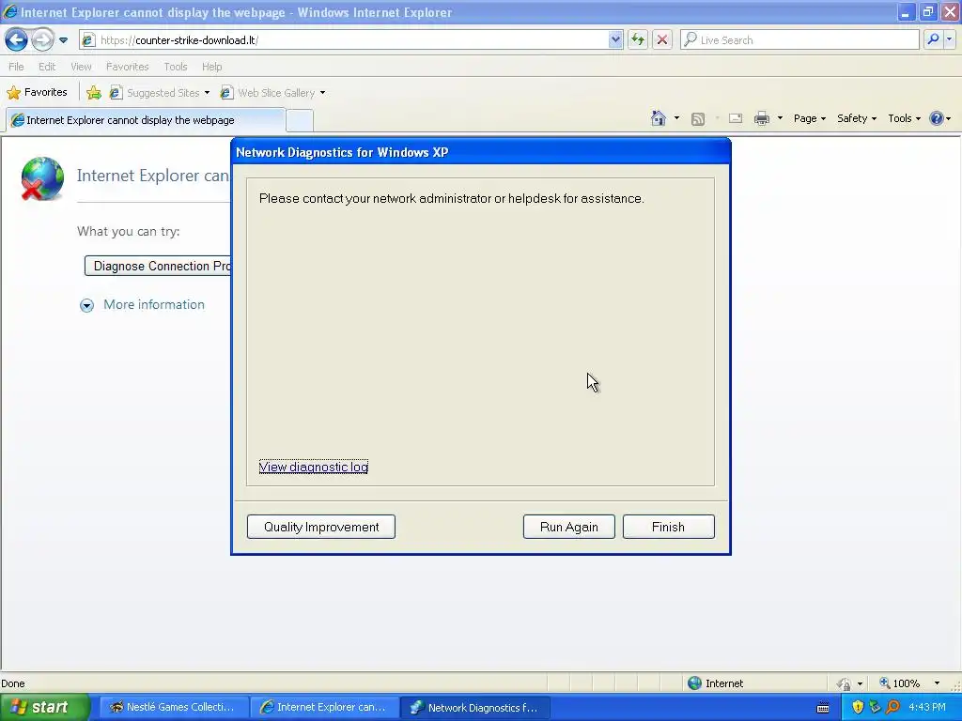Click the security shield tray icon
The image size is (962, 721).
point(858,707)
